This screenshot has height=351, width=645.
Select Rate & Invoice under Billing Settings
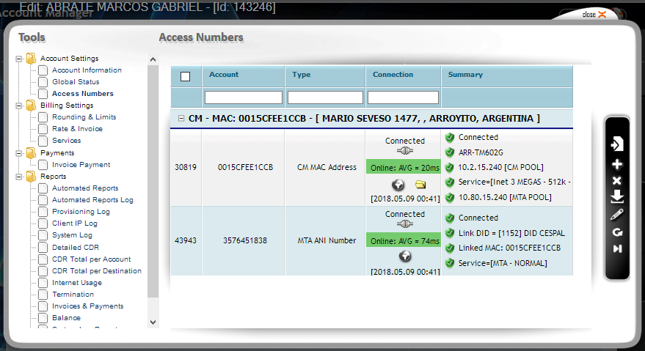click(77, 129)
